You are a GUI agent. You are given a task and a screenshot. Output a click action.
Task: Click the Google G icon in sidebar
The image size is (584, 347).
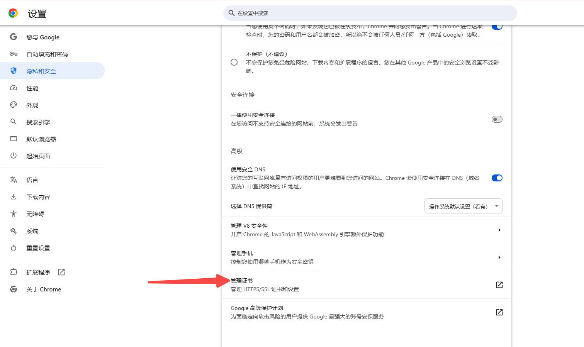pos(14,37)
